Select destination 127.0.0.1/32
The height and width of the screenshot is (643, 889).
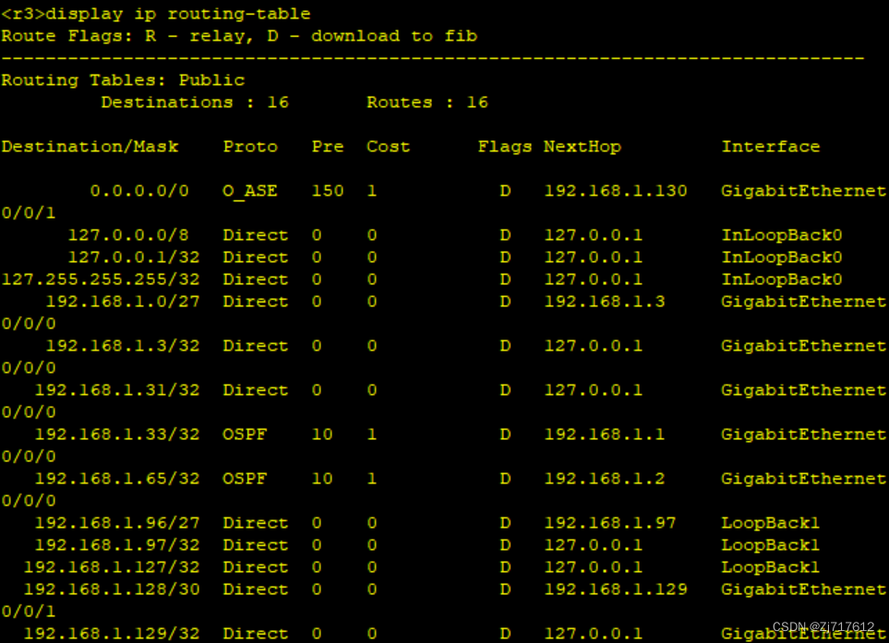pyautogui.click(x=134, y=257)
